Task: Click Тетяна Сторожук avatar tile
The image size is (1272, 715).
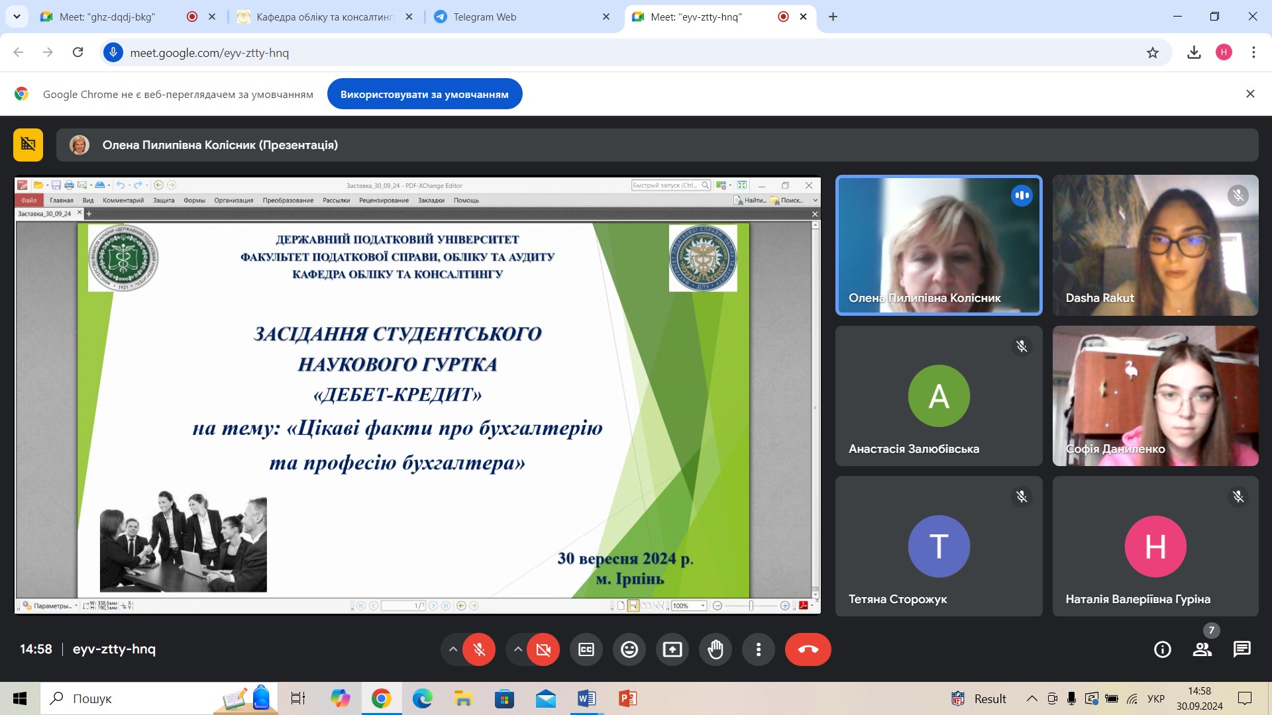Action: 939,546
